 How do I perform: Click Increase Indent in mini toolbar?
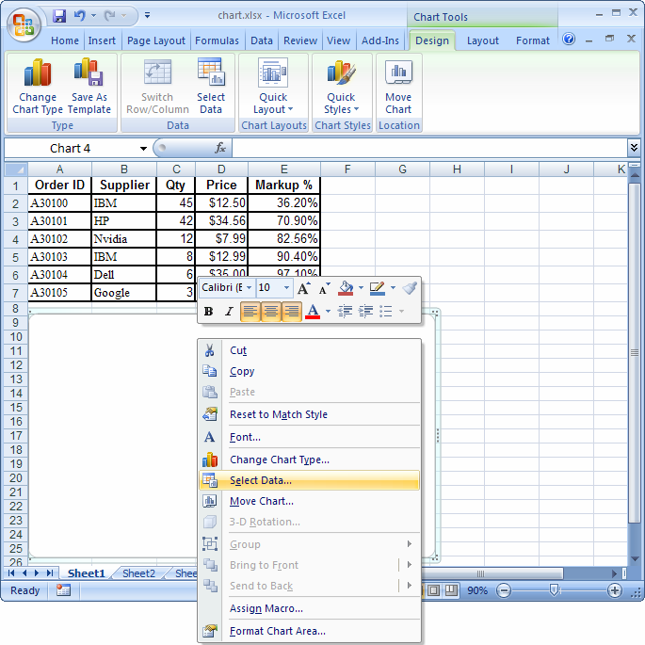tap(365, 312)
